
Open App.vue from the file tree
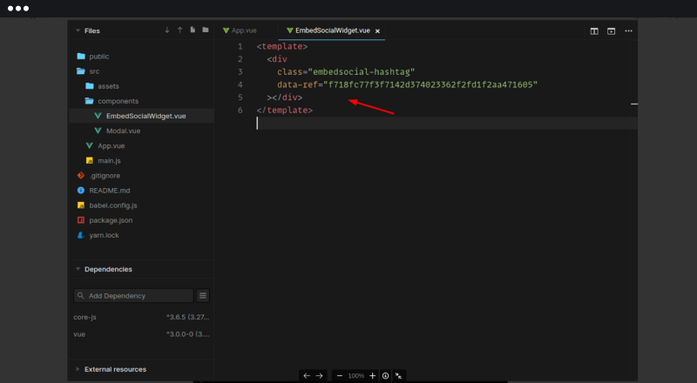[112, 145]
